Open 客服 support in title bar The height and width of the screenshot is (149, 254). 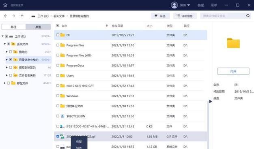[201, 5]
